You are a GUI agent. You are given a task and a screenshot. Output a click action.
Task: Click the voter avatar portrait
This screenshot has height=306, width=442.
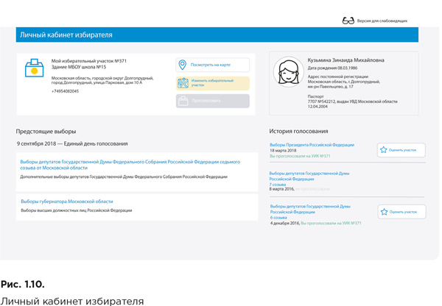pyautogui.click(x=288, y=72)
